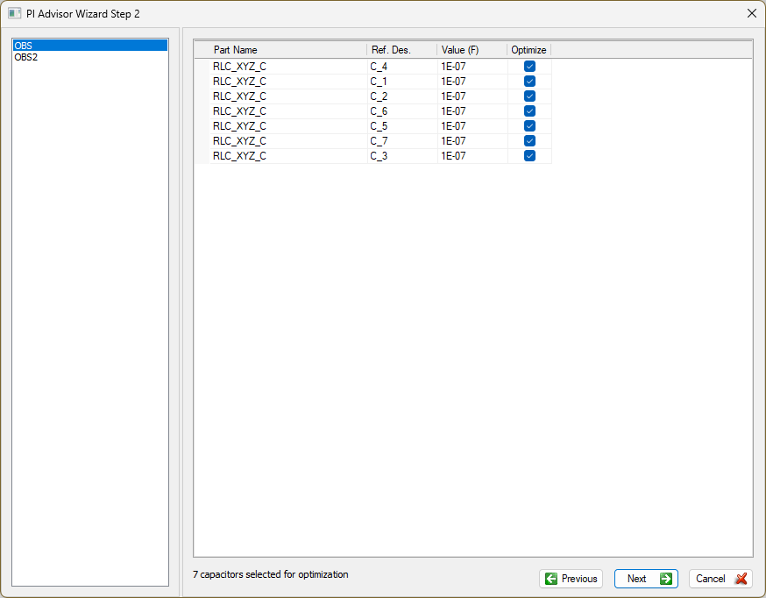Click the Optimize column header
The width and height of the screenshot is (766, 598).
coord(529,50)
